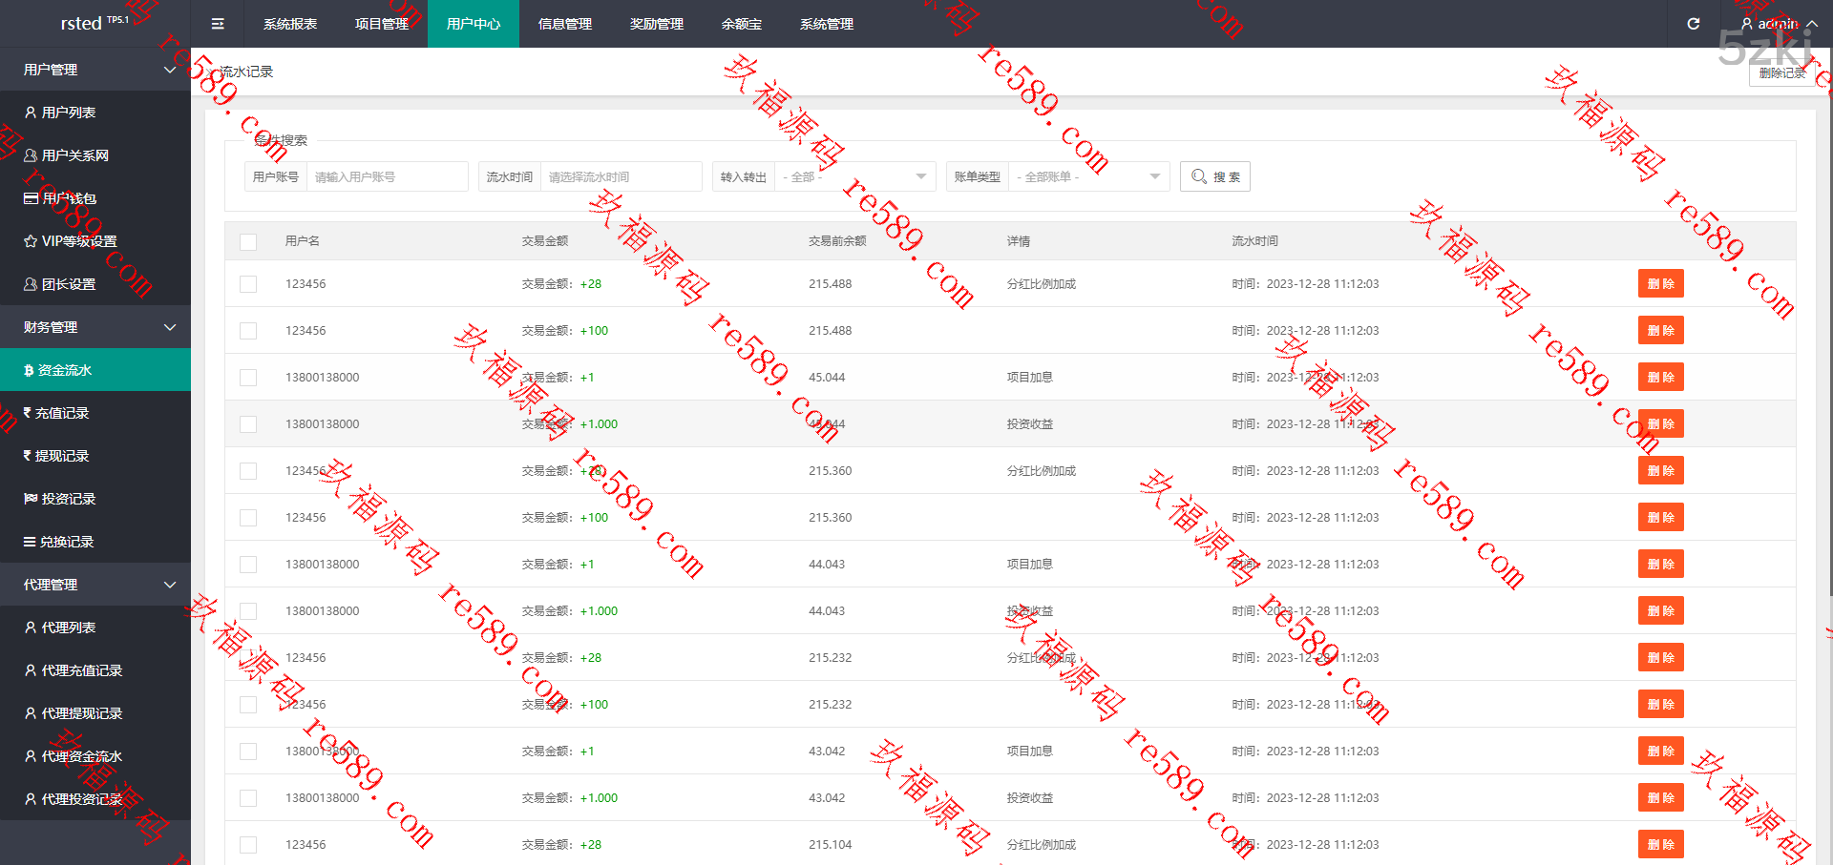Screen dimensions: 1833x865
Task: Click the 流水时间 date input field
Action: [621, 177]
